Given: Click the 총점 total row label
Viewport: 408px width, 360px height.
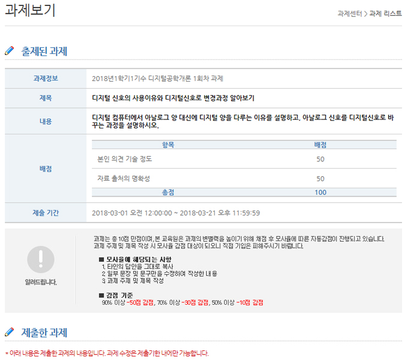Looking at the screenshot, I should point(168,192).
